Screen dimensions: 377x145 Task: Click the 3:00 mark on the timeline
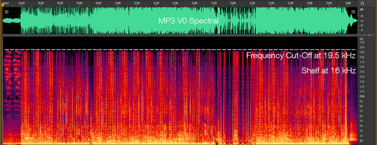348,3
